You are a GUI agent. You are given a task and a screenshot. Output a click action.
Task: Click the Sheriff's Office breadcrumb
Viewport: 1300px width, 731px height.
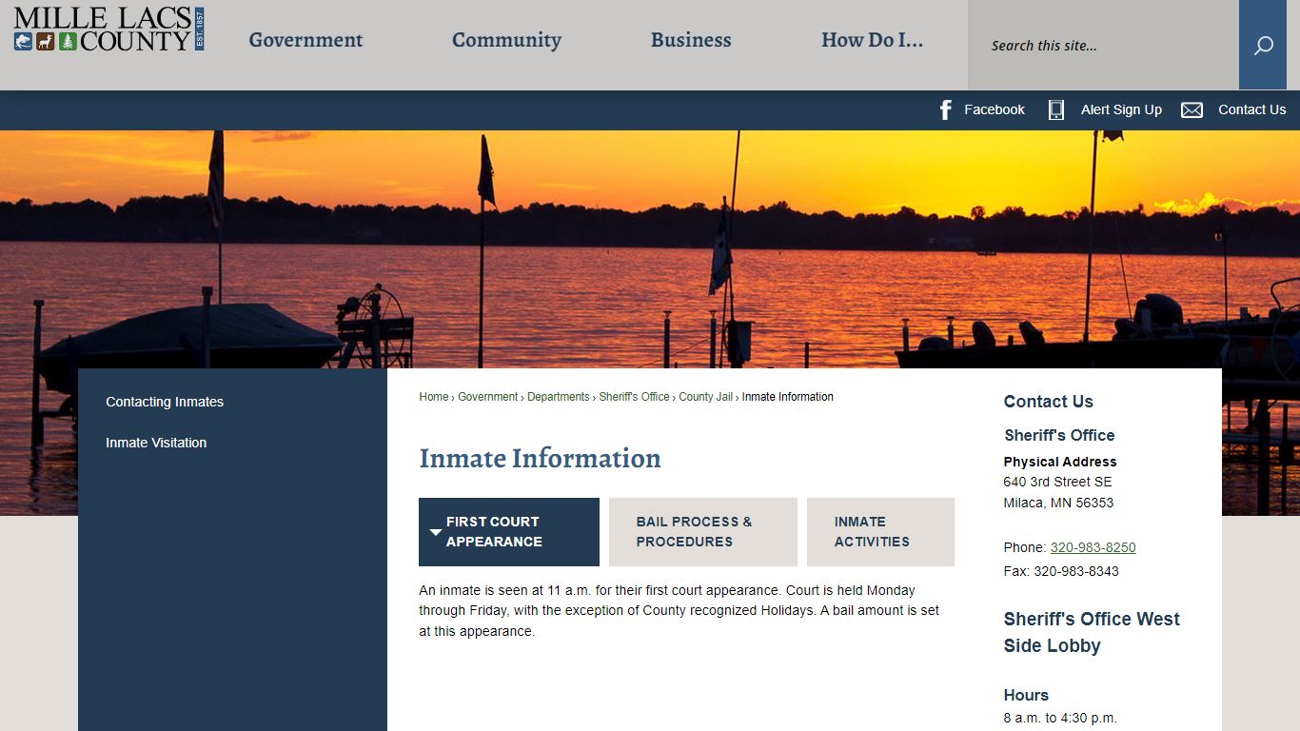(x=635, y=397)
